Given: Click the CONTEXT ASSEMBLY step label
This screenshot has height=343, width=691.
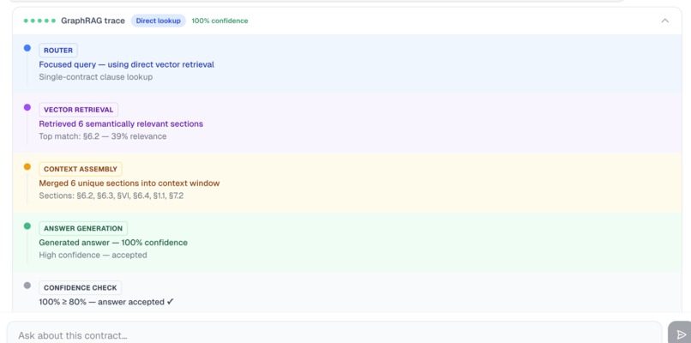Looking at the screenshot, I should pos(81,169).
